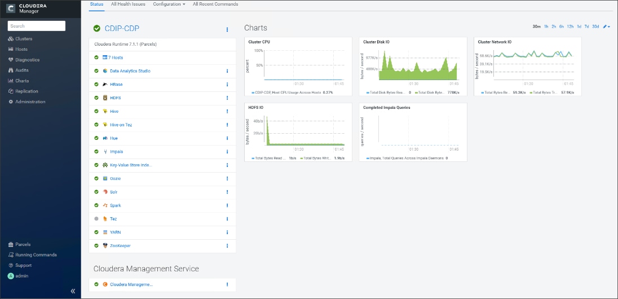This screenshot has height=299, width=618.
Task: Click the Oozie service icon
Action: point(105,178)
